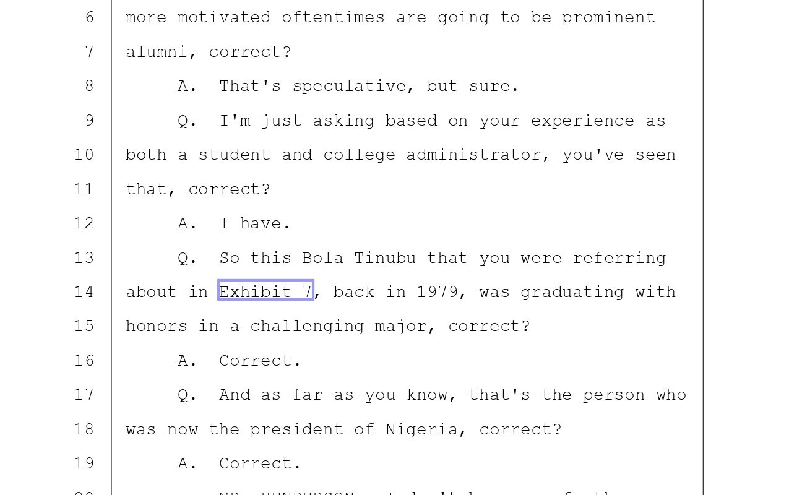Open the highlighted Exhibit 7 link

pos(265,290)
